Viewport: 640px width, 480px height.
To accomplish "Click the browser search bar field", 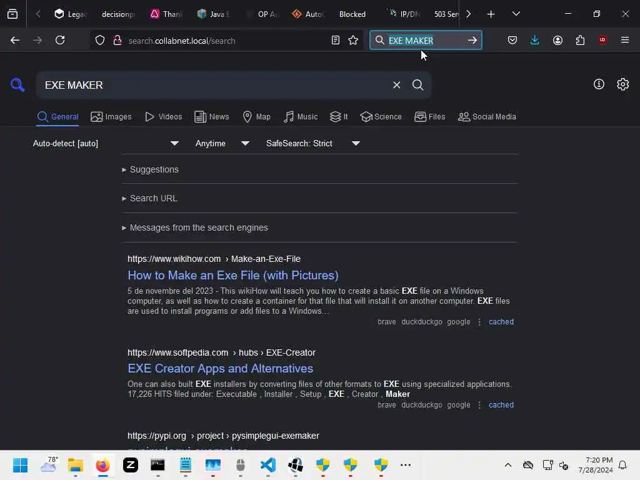I will coord(425,40).
